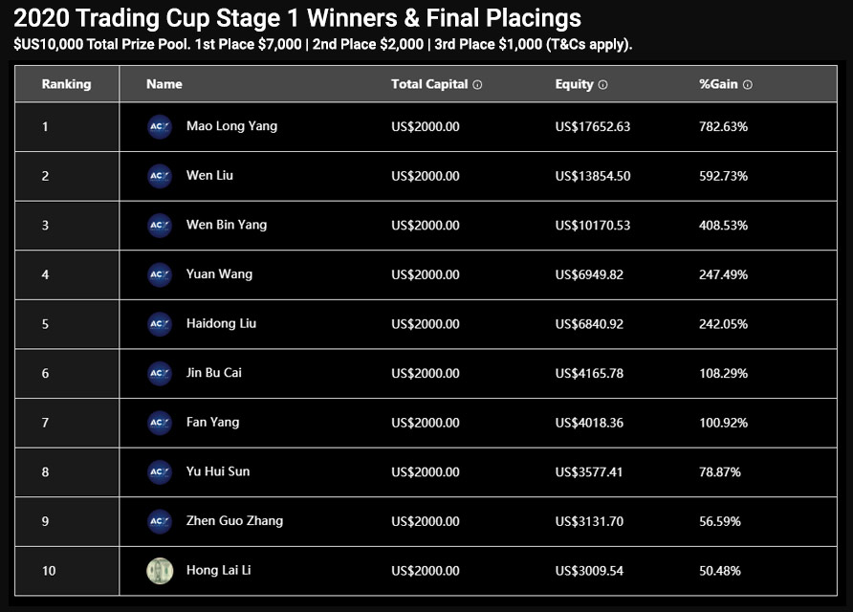The image size is (853, 612).
Task: Select Wen Liu's profile avatar icon
Action: [159, 176]
